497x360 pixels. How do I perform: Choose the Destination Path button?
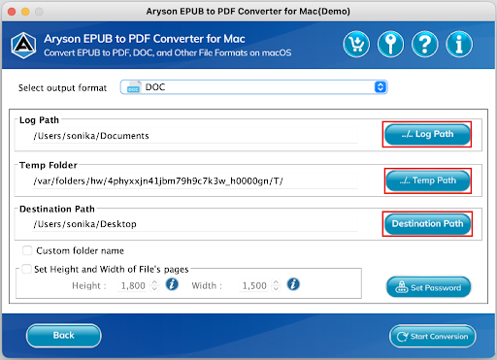427,224
